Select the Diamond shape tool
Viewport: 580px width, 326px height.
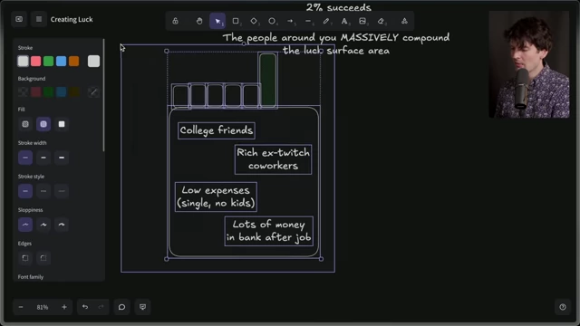click(254, 21)
